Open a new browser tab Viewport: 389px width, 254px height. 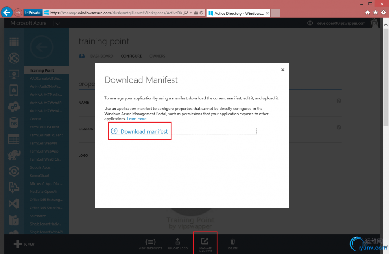(275, 13)
